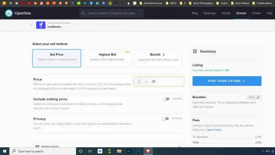
Task: Open the Windows Start menu
Action: point(5,151)
